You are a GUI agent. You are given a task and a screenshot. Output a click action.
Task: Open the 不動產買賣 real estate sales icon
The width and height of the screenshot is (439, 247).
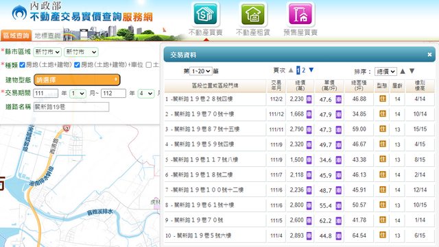pyautogui.click(x=206, y=14)
